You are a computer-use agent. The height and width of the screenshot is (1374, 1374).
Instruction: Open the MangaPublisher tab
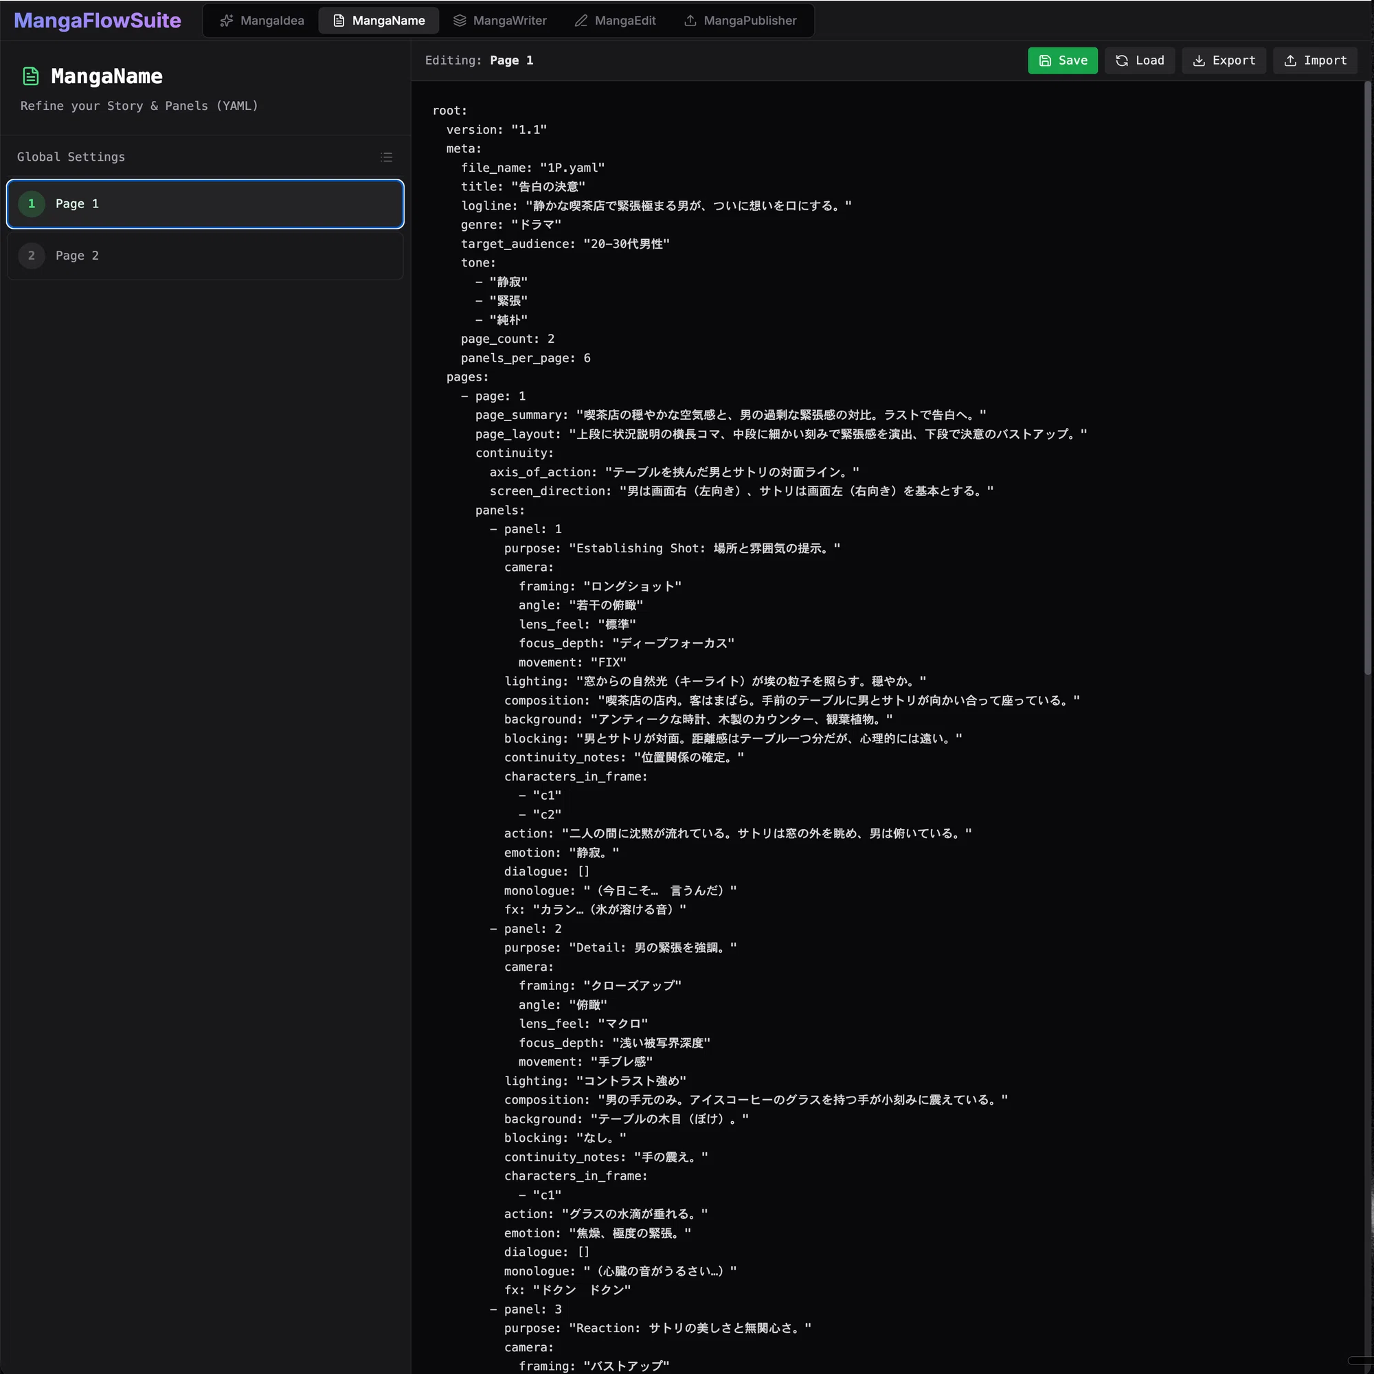740,21
